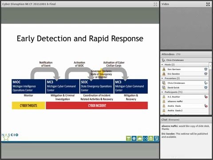Click the Monitor caption under MIOC
Image resolution: width=213 pixels, height=160 pixels.
click(28, 96)
